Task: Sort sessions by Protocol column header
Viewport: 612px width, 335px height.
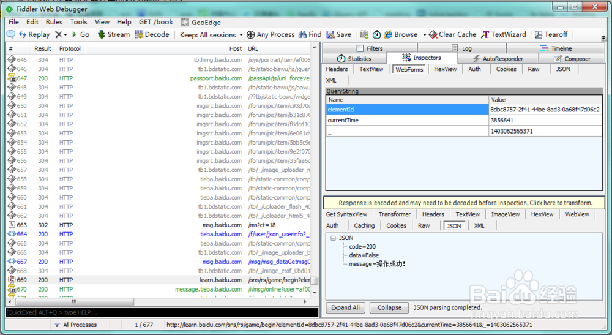Action: pos(70,48)
